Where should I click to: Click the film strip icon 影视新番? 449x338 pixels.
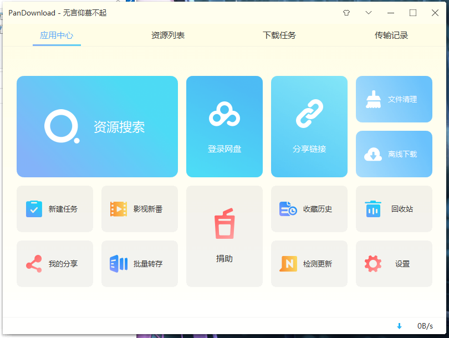coord(119,209)
